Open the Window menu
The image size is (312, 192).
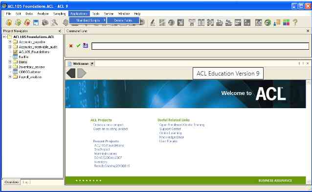point(124,14)
